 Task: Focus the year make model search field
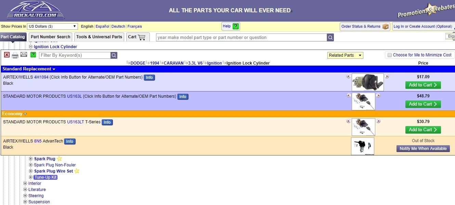tap(242, 37)
